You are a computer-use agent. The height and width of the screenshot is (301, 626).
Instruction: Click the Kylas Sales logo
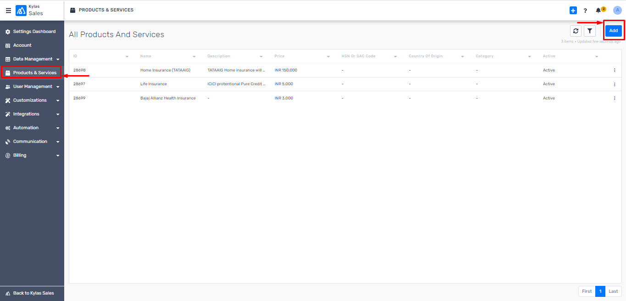point(21,11)
